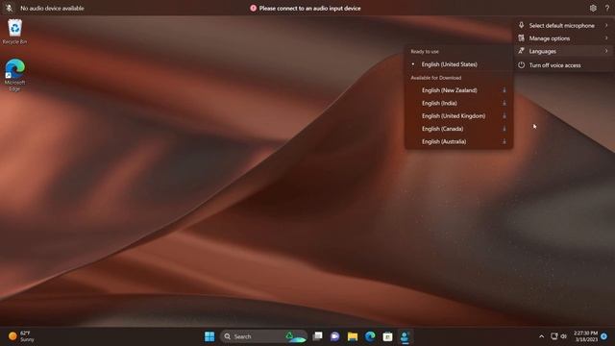The width and height of the screenshot is (615, 346).
Task: Open voice access help question mark
Action: [x=606, y=8]
